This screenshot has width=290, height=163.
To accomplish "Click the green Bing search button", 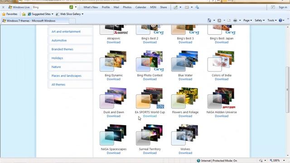I will [71, 7].
